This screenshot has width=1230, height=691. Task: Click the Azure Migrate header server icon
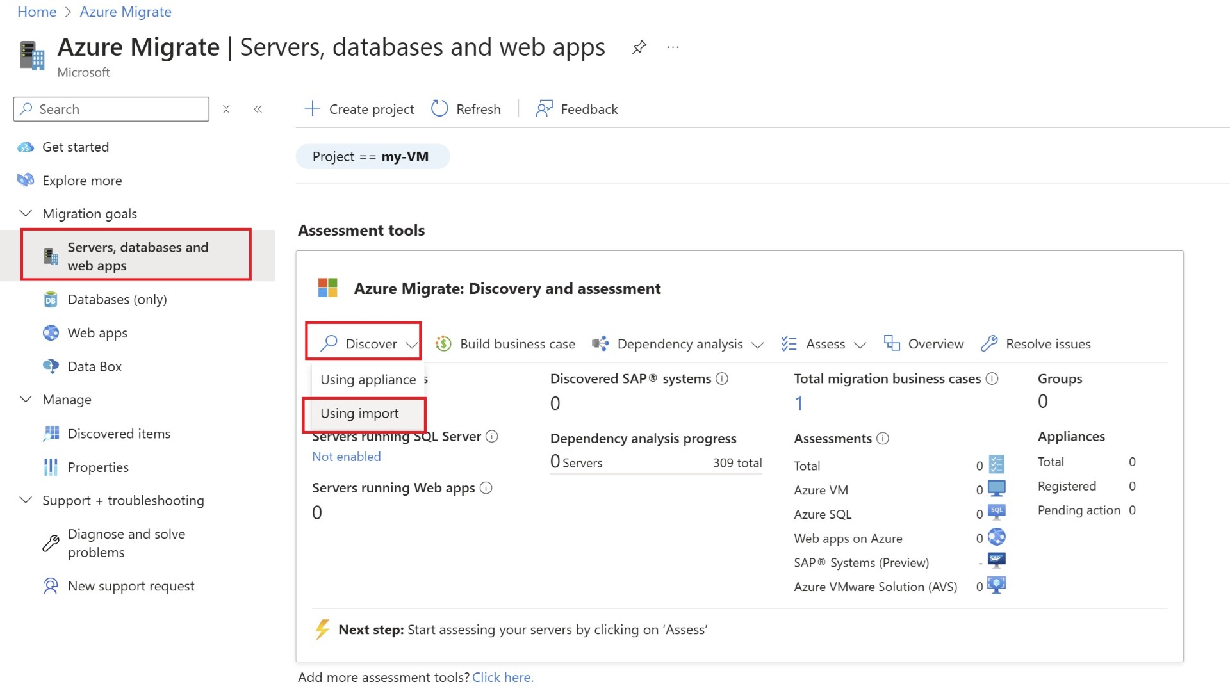point(32,56)
